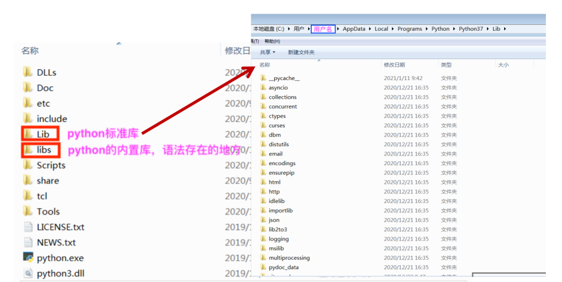
Task: Select the html folder icon
Action: tap(263, 182)
